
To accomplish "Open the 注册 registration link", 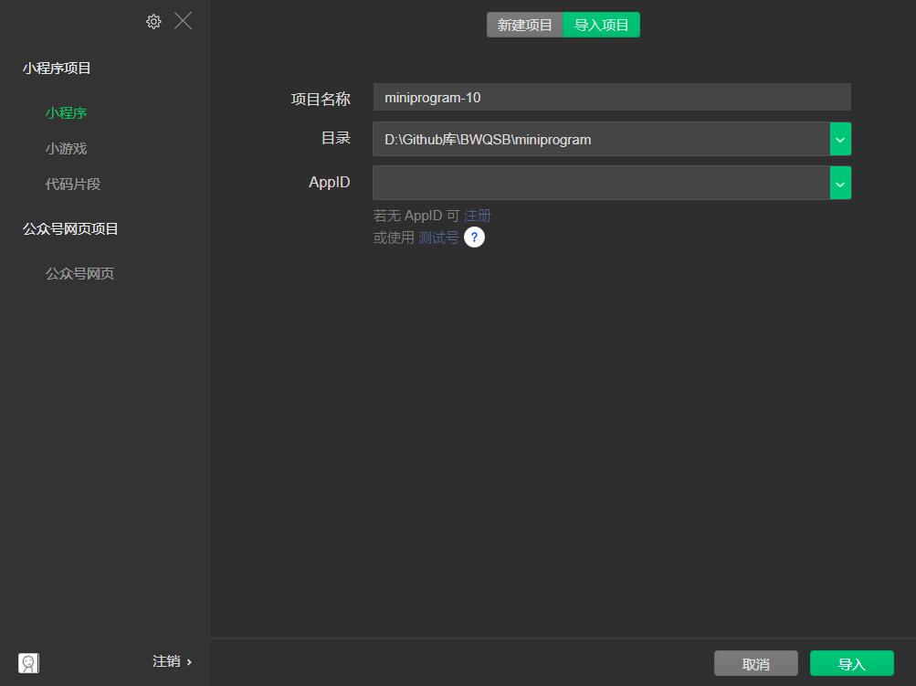I will click(478, 216).
